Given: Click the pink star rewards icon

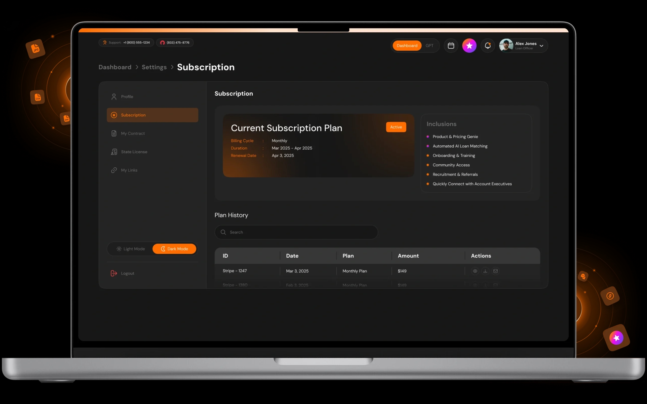Looking at the screenshot, I should click(470, 45).
